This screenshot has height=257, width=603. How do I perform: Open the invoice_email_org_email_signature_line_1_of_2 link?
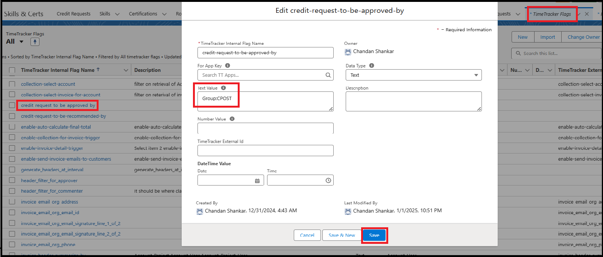(x=70, y=223)
